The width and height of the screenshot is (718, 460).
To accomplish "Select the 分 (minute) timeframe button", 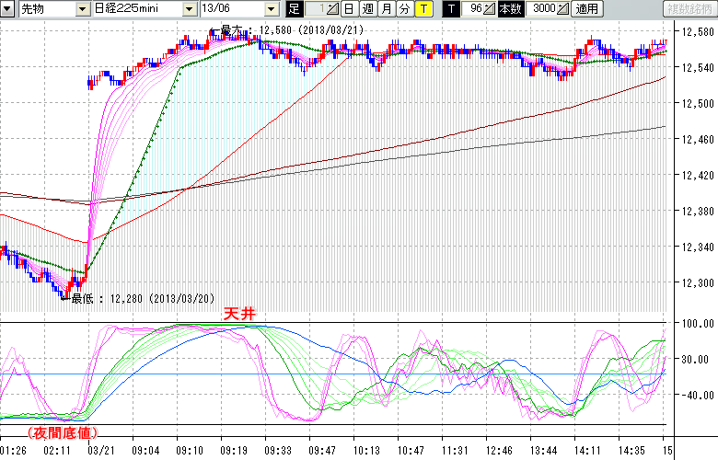I will coord(404,9).
